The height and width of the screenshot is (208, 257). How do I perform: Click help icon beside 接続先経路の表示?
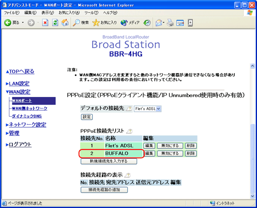(128, 175)
